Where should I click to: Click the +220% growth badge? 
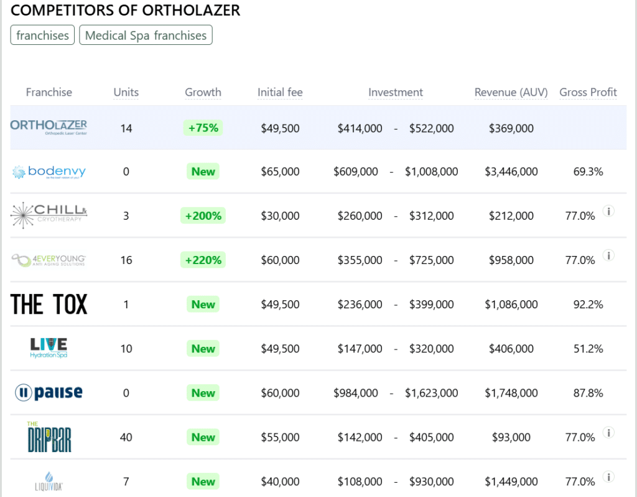(x=203, y=260)
